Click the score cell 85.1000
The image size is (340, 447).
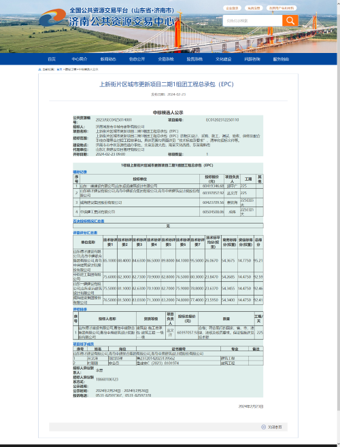tap(110, 260)
